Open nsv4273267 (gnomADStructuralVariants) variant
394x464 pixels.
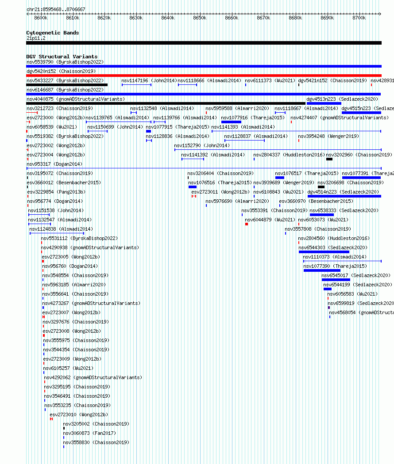tap(91, 303)
